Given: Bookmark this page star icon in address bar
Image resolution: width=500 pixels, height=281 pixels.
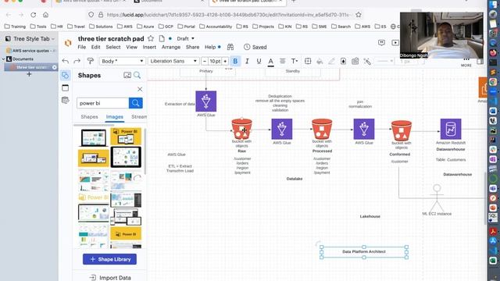Looking at the screenshot, I should tap(359, 15).
